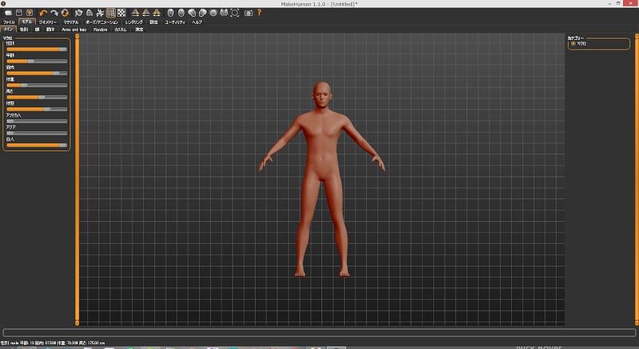Screen dimensions: 639x349
Task: Adjust the アフリカ人 slider
Action: click(x=37, y=121)
